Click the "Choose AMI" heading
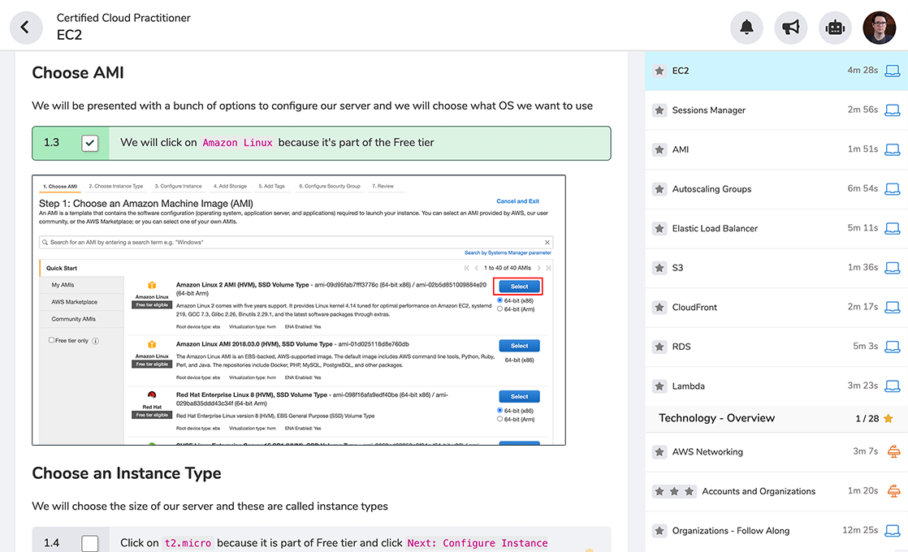Viewport: 908px width, 552px height. click(78, 73)
